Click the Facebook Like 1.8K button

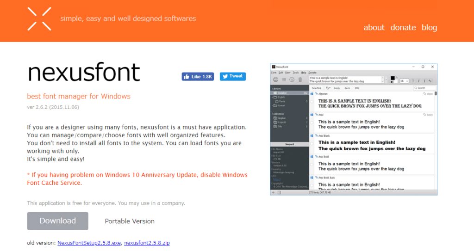(x=198, y=77)
